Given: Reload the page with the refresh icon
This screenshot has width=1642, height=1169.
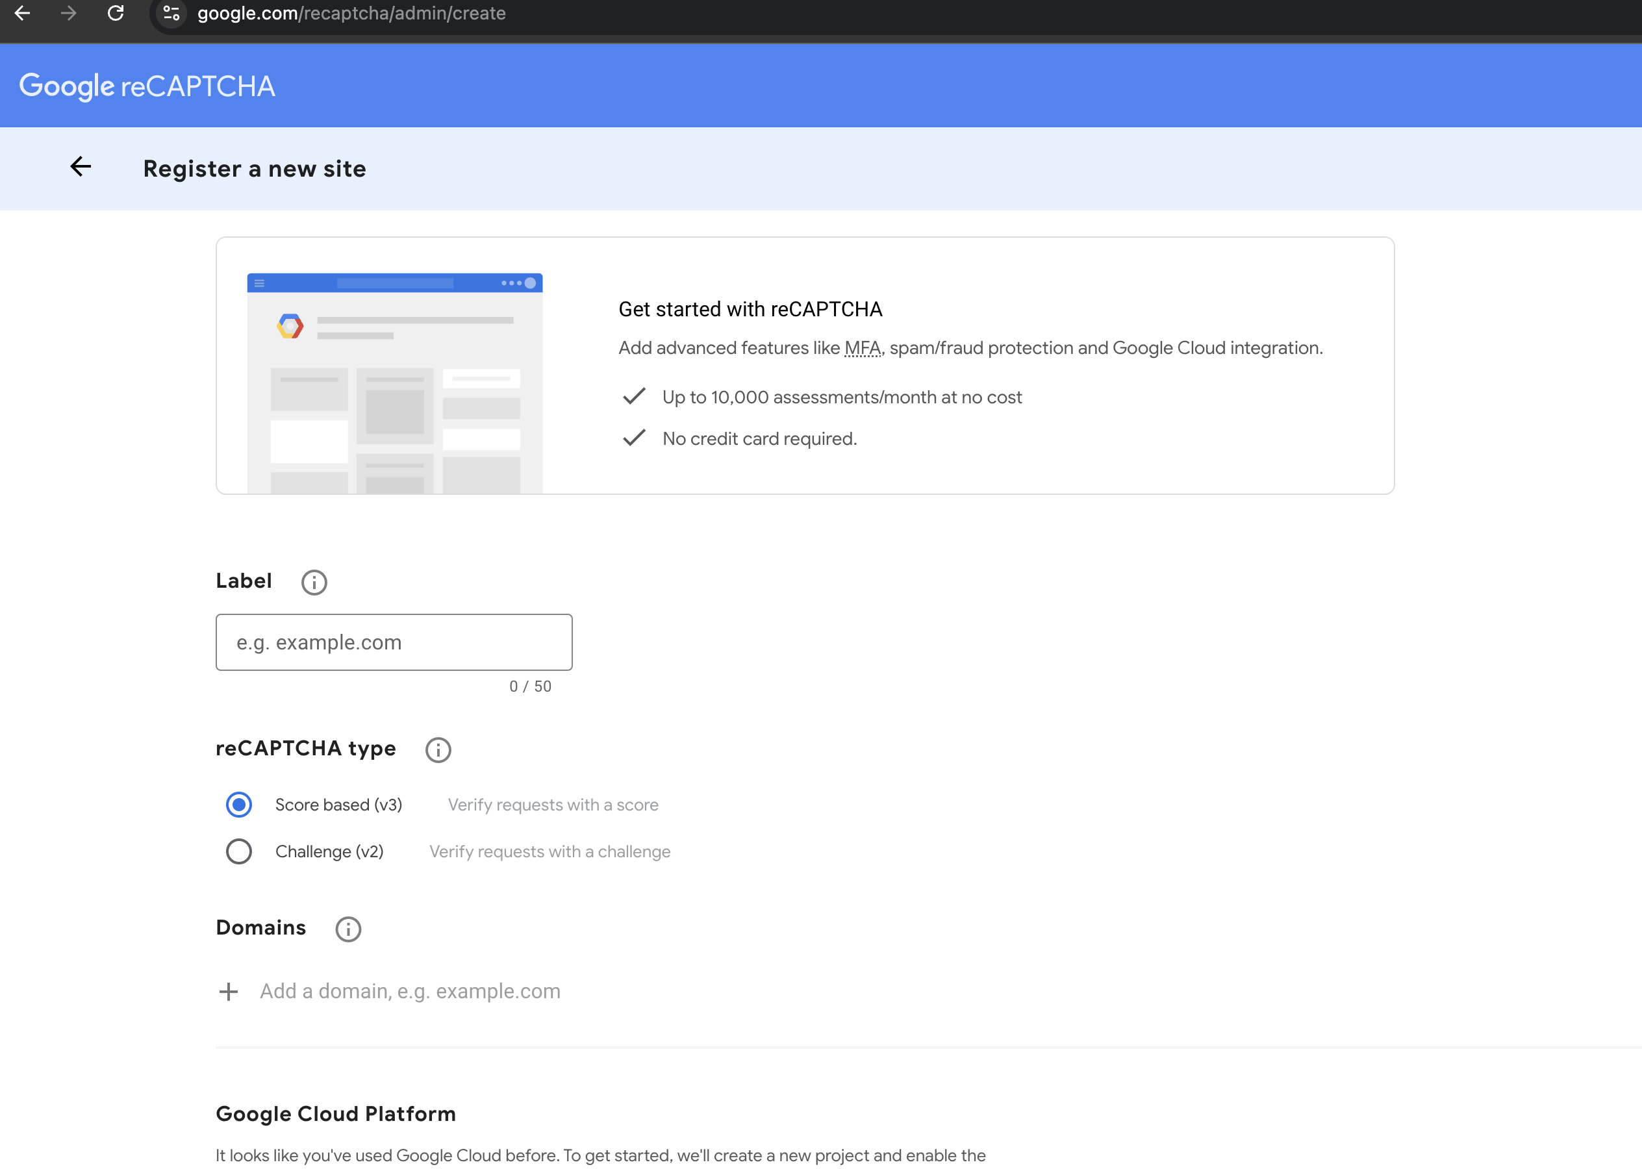Looking at the screenshot, I should coord(115,13).
